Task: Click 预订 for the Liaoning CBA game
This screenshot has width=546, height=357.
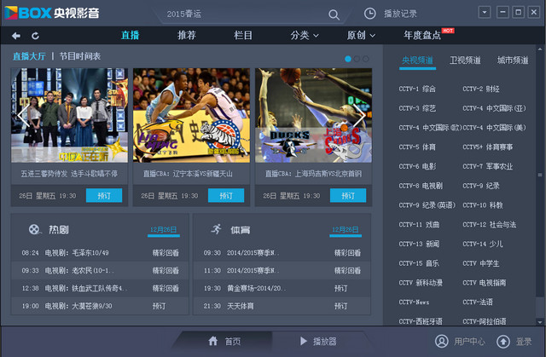Action: 226,195
